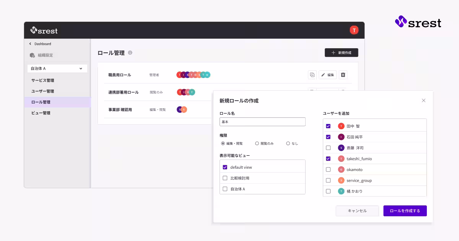Open the T user avatar menu
The width and height of the screenshot is (459, 241).
(354, 30)
